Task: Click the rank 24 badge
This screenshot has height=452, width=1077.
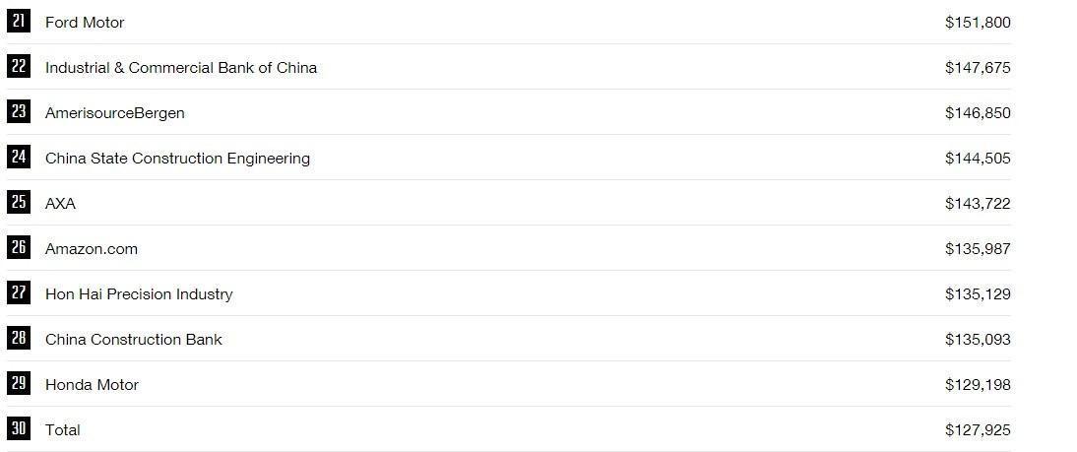Action: coord(19,157)
